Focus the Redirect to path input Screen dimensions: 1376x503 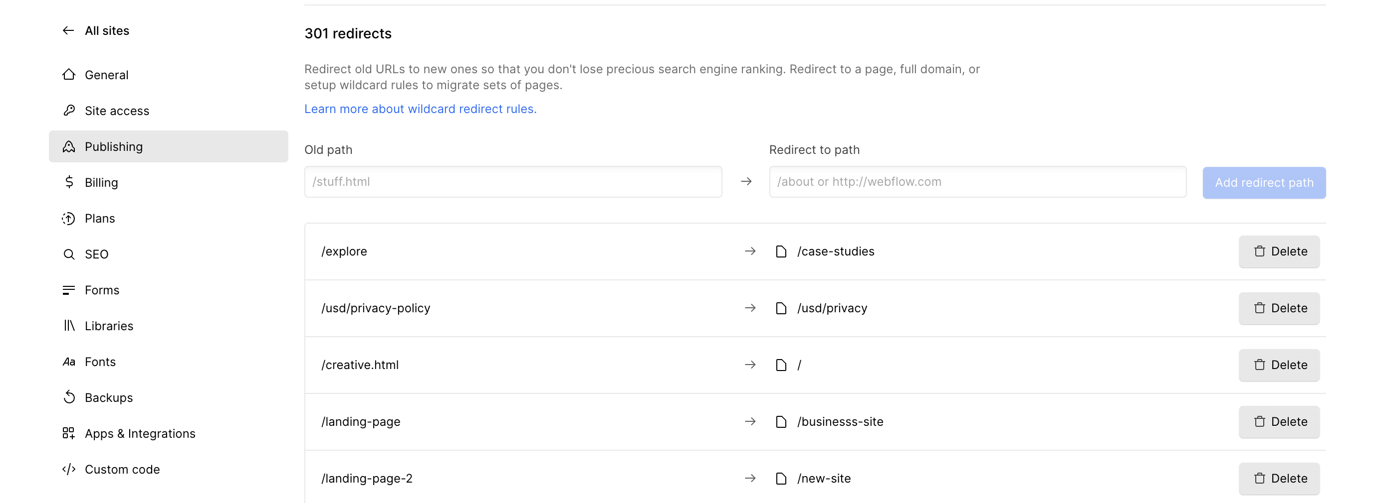pyautogui.click(x=977, y=181)
